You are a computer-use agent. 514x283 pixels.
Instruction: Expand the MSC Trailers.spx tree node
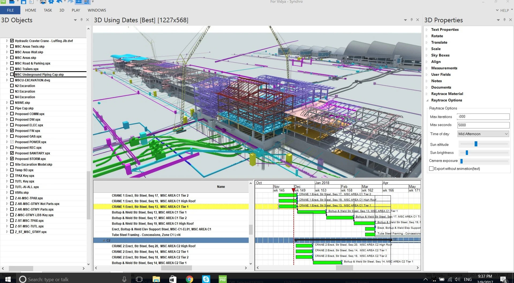[7, 69]
